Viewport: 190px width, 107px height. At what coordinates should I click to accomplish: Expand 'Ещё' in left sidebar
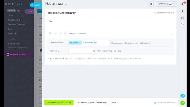coord(10,34)
